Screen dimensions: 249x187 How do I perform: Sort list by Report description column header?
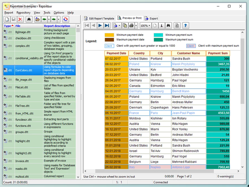[57, 26]
